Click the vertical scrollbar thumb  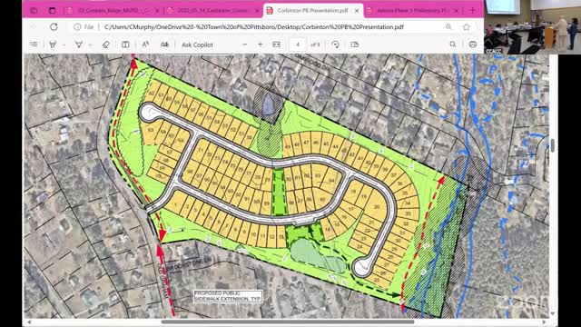click(x=553, y=145)
